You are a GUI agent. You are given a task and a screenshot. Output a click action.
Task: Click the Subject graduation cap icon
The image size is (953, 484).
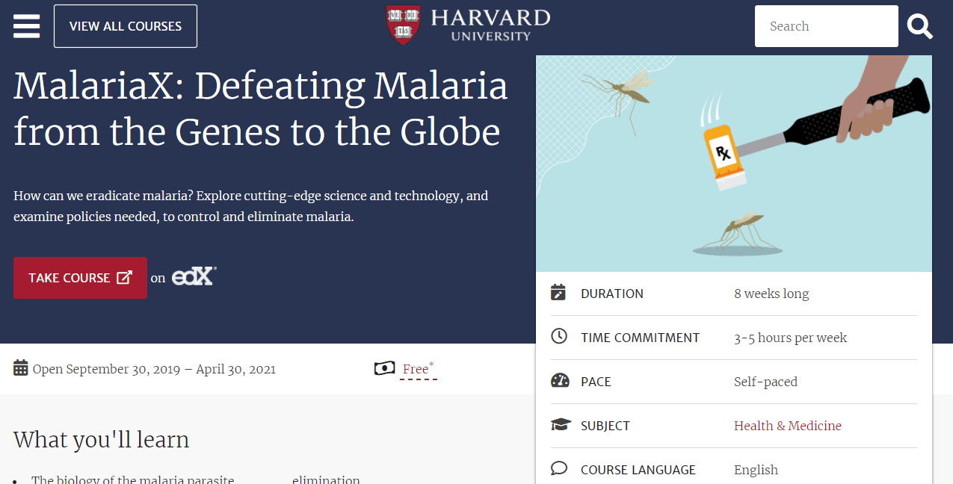tap(561, 425)
